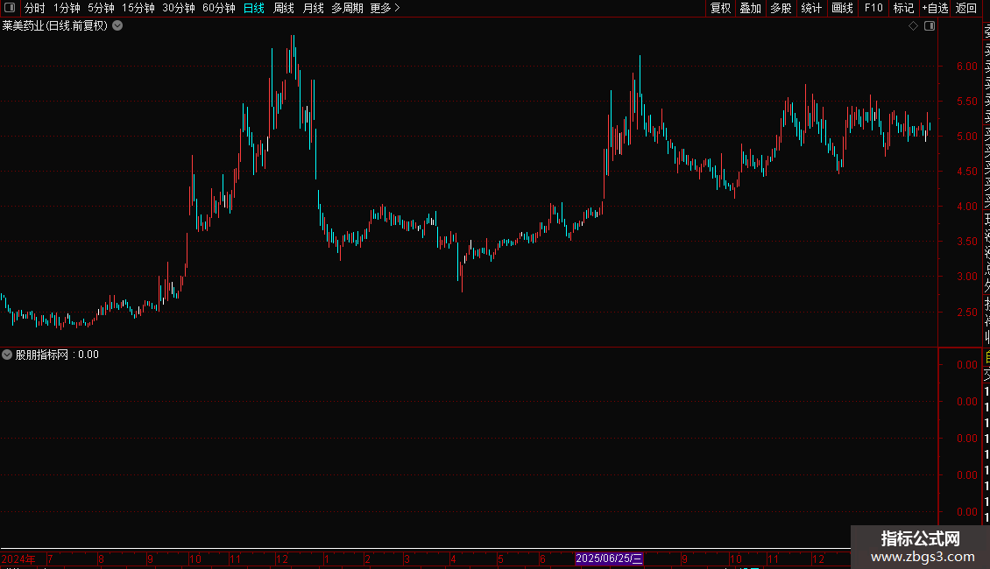The image size is (990, 569).
Task: Click the 2.50 price axis label
Action: [966, 313]
